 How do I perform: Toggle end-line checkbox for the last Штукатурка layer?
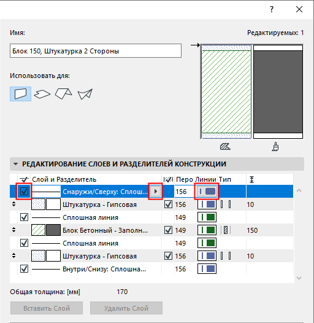(168, 256)
